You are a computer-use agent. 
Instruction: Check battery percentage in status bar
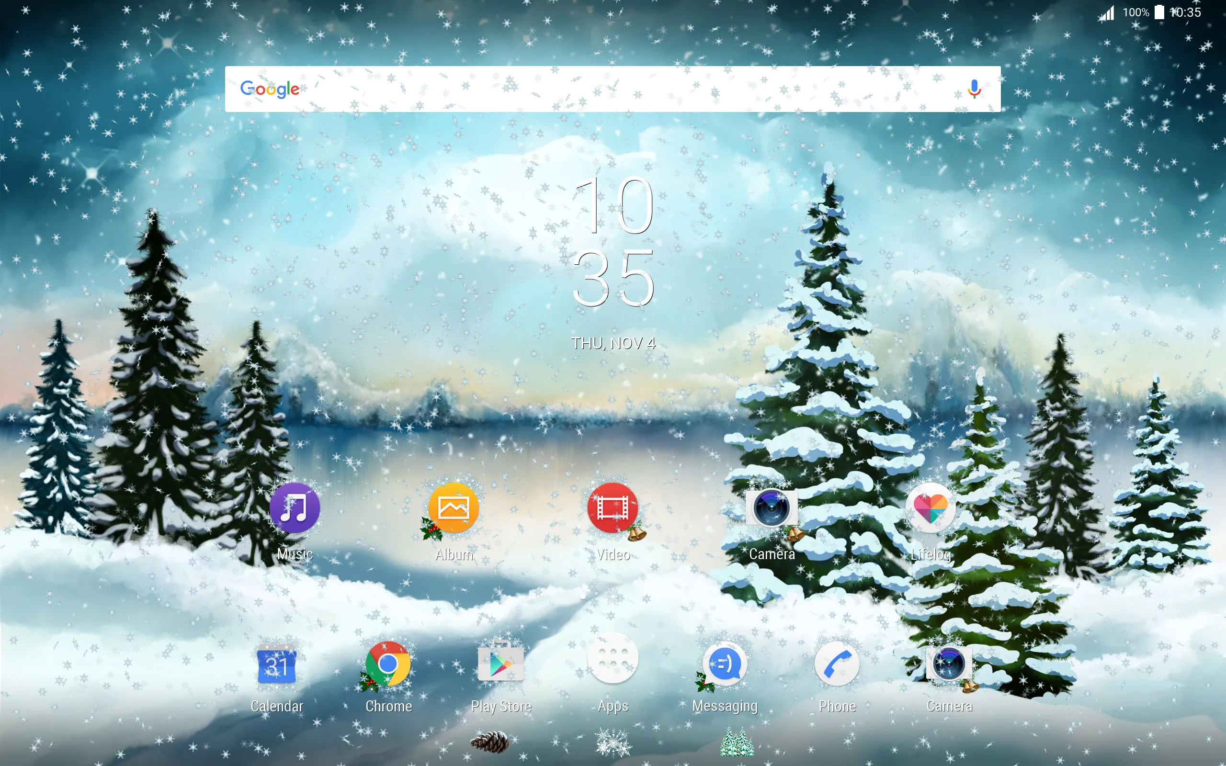pyautogui.click(x=1138, y=11)
